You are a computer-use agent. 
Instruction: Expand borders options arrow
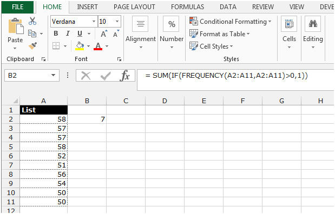(x=65, y=46)
